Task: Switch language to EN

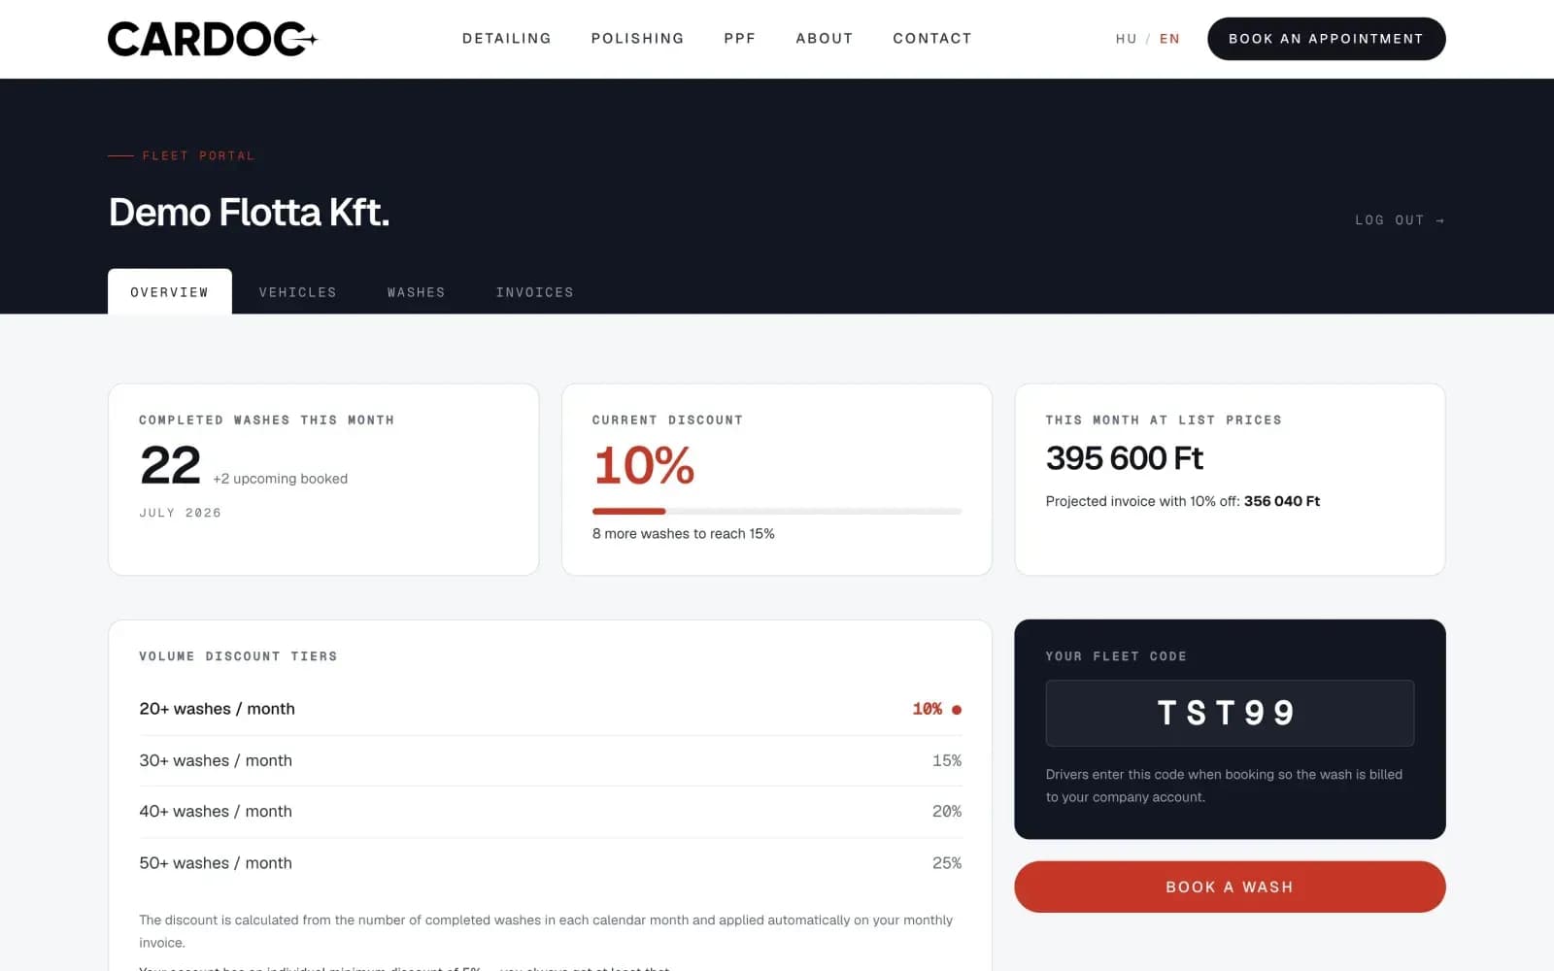Action: [x=1169, y=39]
